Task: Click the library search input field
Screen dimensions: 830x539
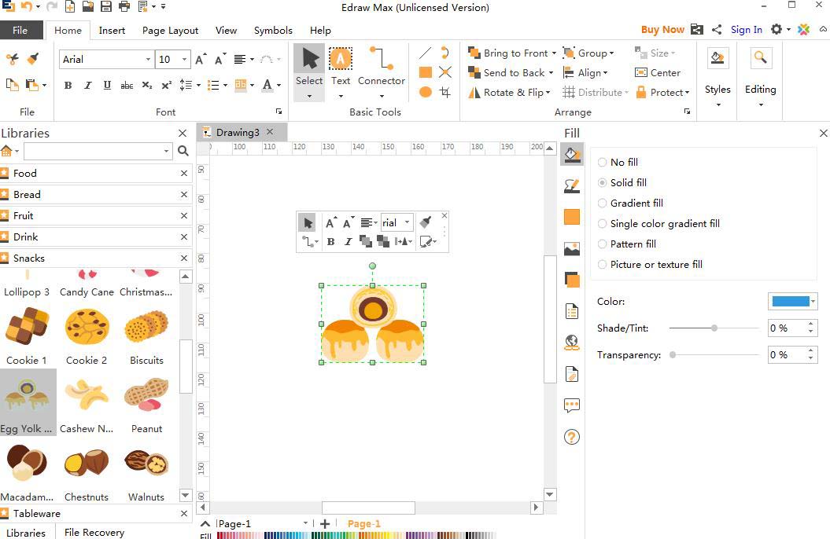Action: [98, 151]
